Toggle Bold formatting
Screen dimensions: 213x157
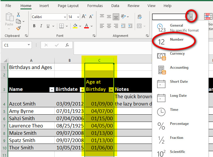click(34, 26)
